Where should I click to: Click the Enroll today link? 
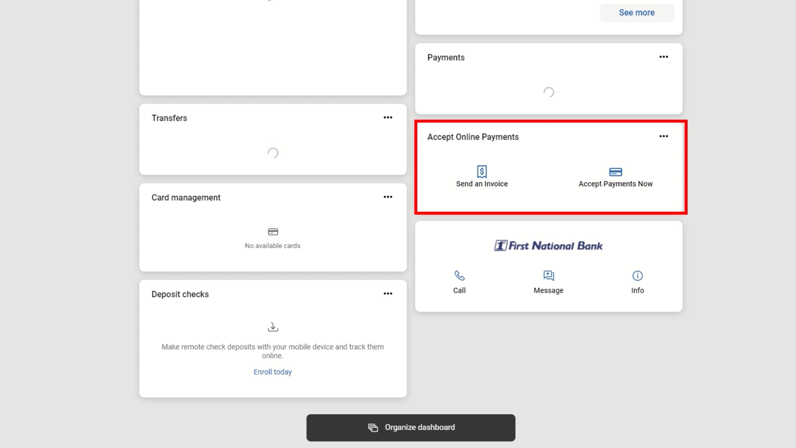tap(273, 372)
